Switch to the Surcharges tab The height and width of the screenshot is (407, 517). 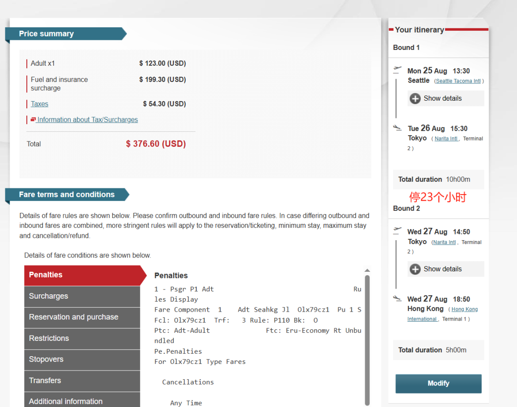point(82,296)
